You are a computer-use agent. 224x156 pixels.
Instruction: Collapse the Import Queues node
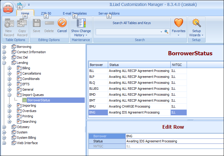pos(9,95)
